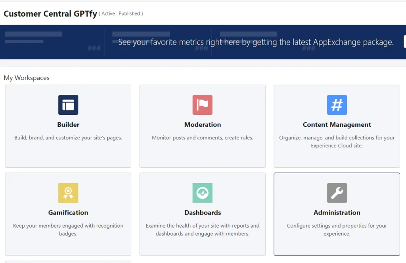406x263 pixels.
Task: Open the Builder workspace icon
Action: [x=68, y=105]
